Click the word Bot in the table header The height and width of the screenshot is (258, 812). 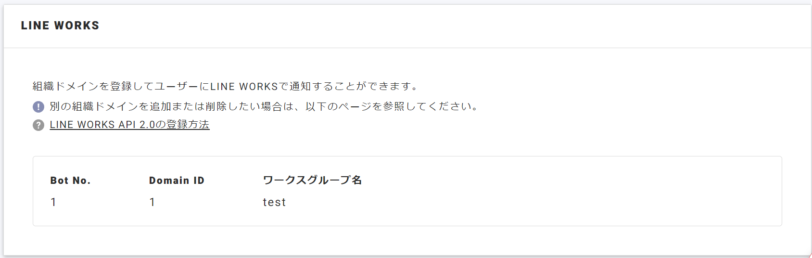60,181
